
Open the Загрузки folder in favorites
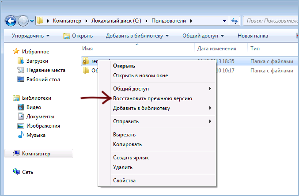pyautogui.click(x=37, y=61)
